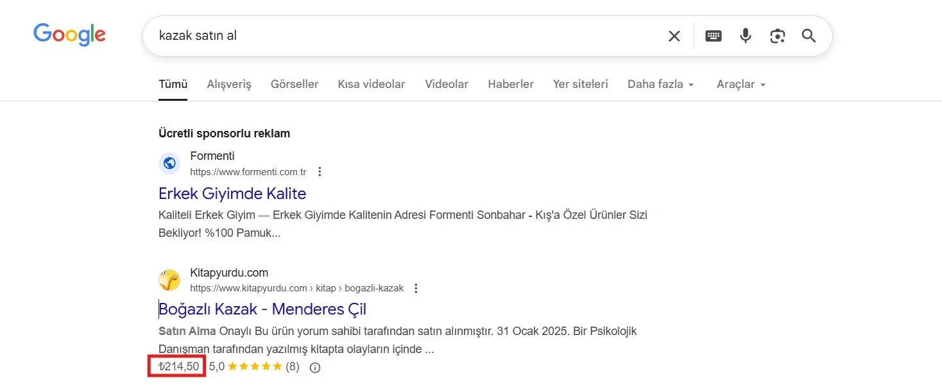Switch to the Alışveriş tab
Image resolution: width=942 pixels, height=387 pixels.
coord(229,84)
